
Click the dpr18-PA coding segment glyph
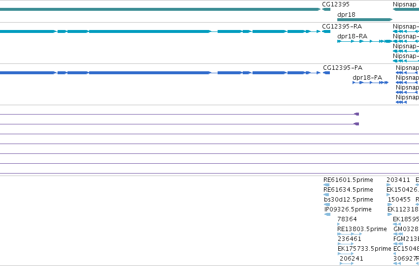point(370,83)
